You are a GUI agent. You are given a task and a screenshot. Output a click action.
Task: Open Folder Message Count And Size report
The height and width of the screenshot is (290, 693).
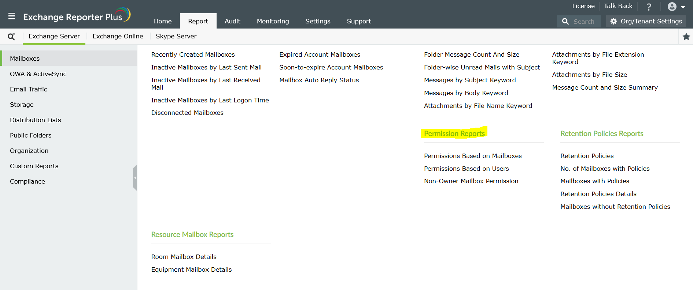[472, 54]
